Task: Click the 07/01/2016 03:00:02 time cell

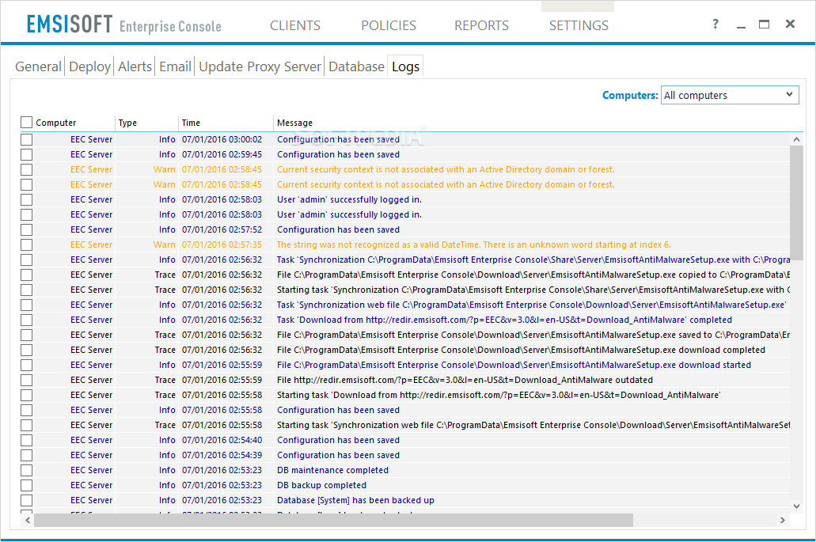Action: [x=222, y=139]
